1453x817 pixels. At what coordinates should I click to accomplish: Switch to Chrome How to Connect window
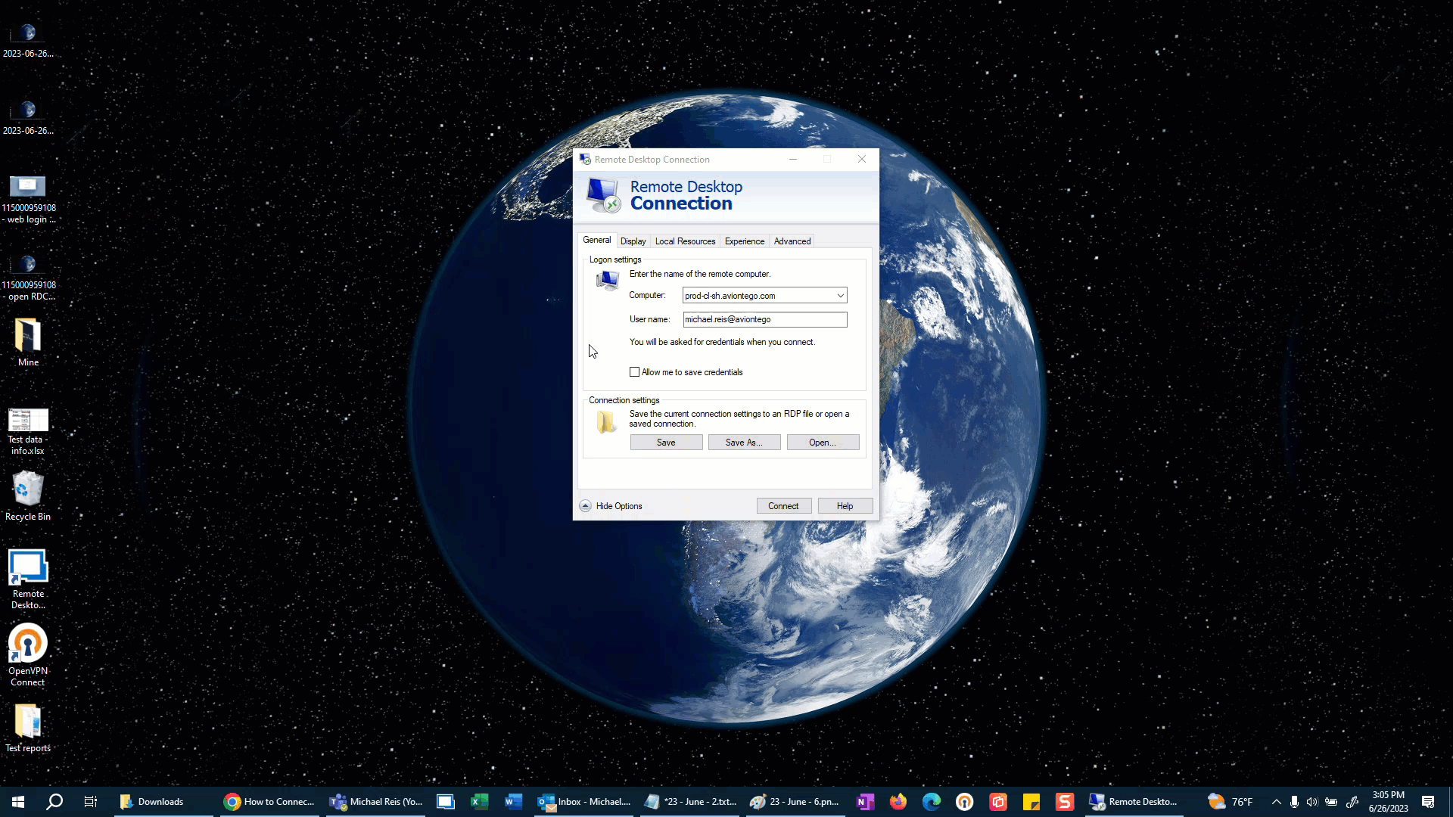[269, 802]
